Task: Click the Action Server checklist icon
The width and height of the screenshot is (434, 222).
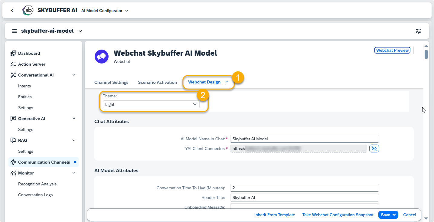Action: [13, 64]
